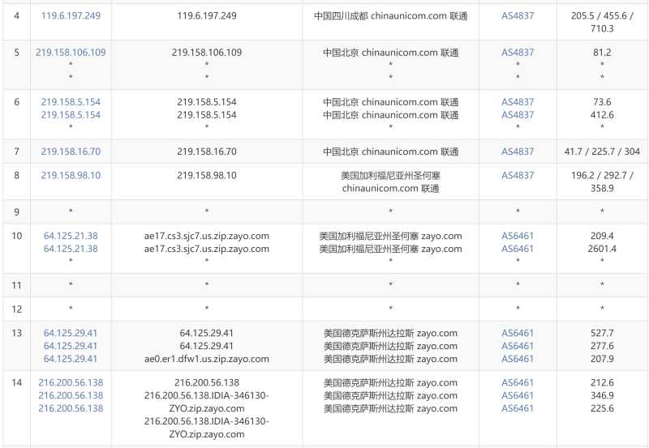
Task: Open first blue 216.200.56.138 link in hop 14
Action: click(71, 383)
